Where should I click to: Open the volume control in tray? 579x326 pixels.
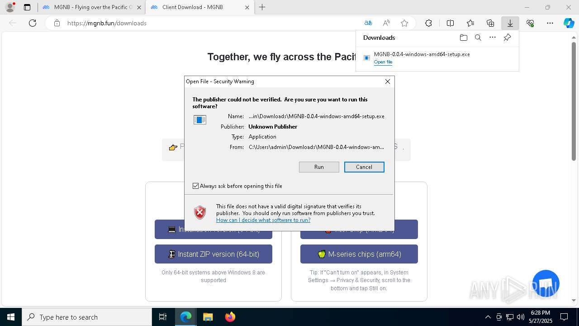click(520, 317)
